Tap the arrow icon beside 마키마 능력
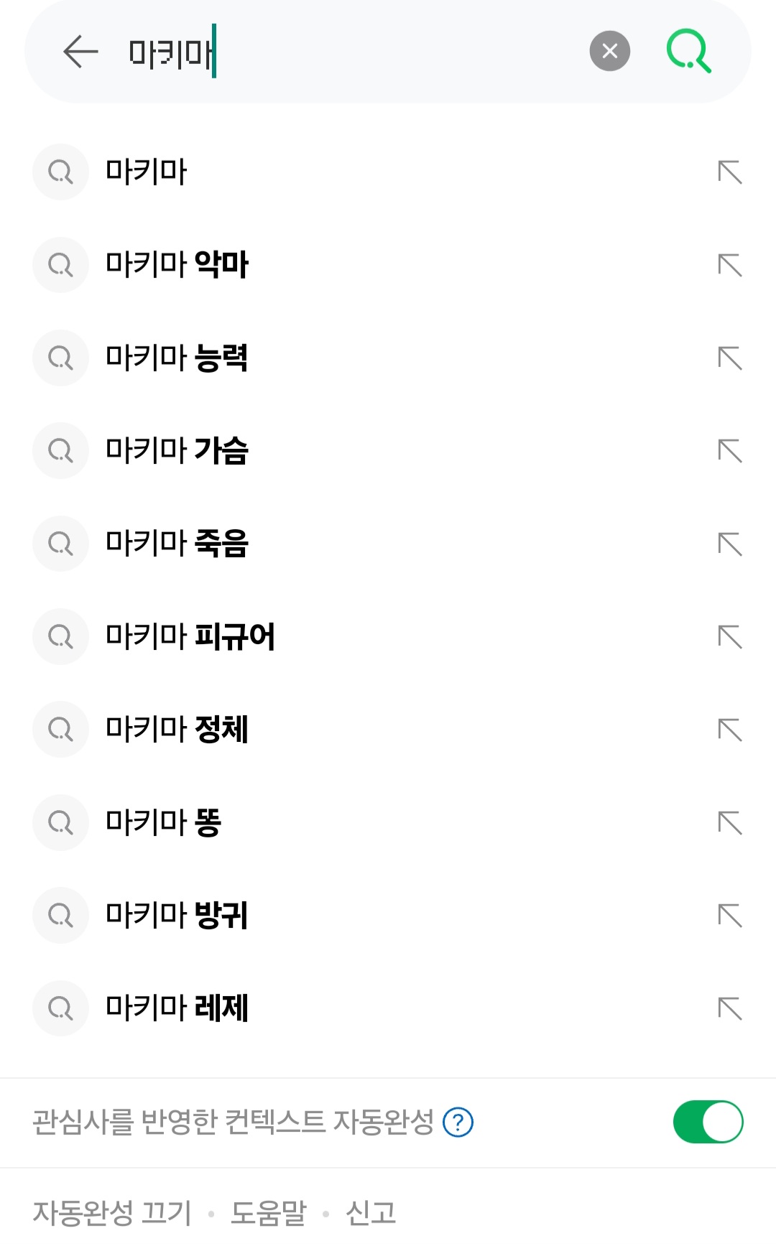Image resolution: width=776 pixels, height=1246 pixels. tap(729, 358)
